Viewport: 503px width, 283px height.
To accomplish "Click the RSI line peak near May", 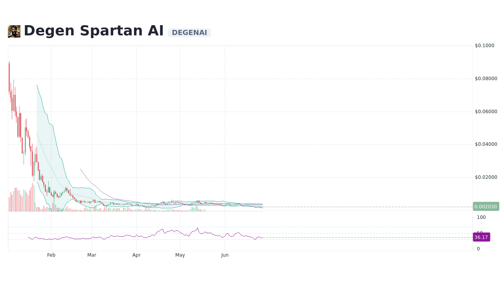I will pyautogui.click(x=197, y=228).
